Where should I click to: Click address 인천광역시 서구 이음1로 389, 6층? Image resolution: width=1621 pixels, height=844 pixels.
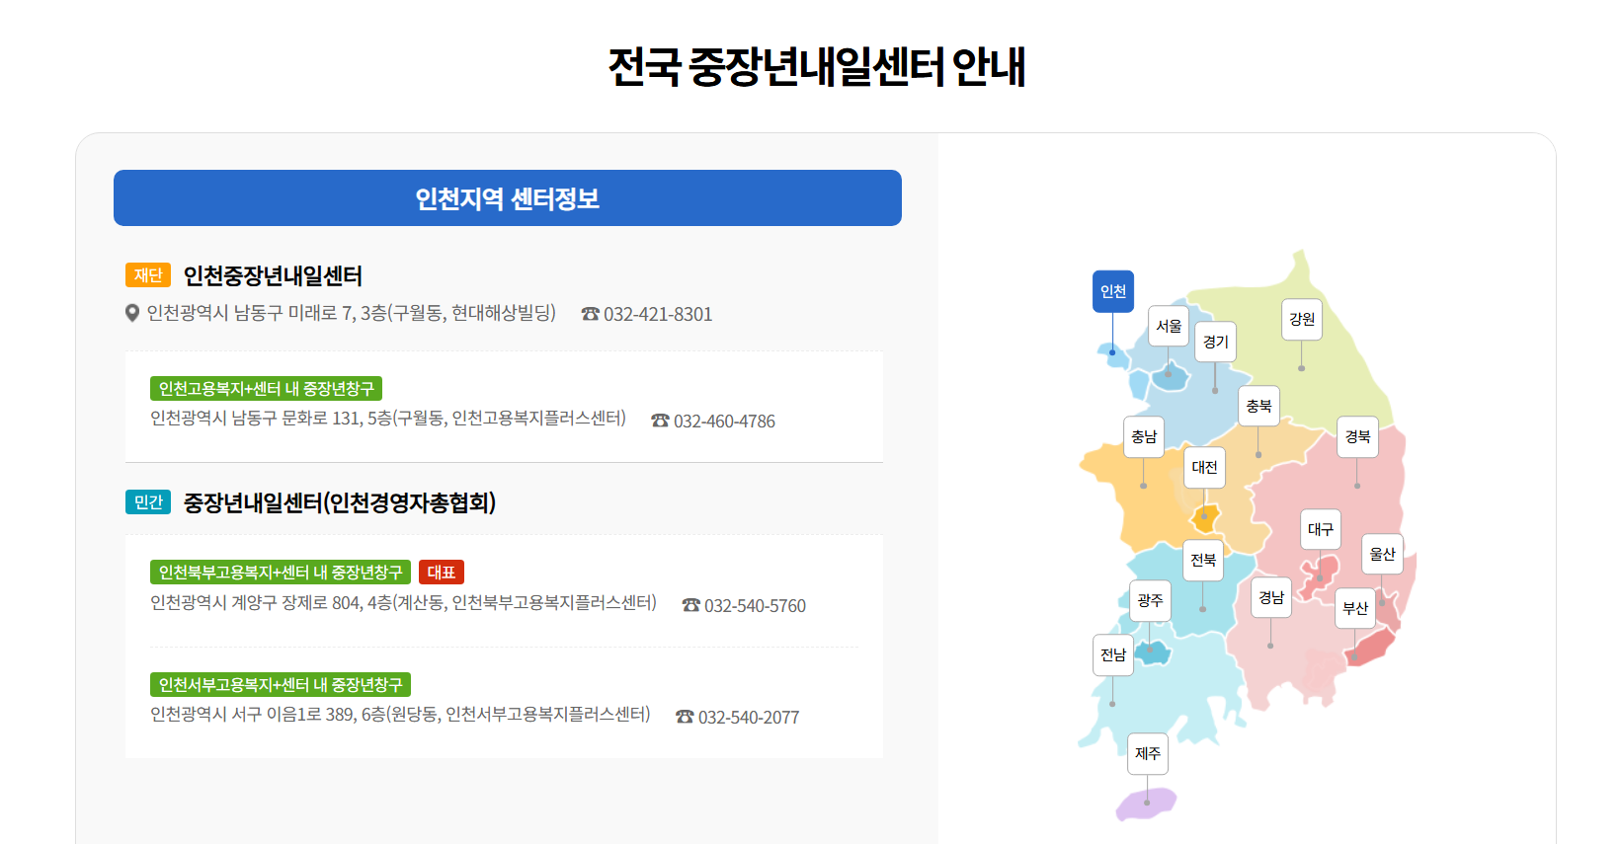pos(400,714)
